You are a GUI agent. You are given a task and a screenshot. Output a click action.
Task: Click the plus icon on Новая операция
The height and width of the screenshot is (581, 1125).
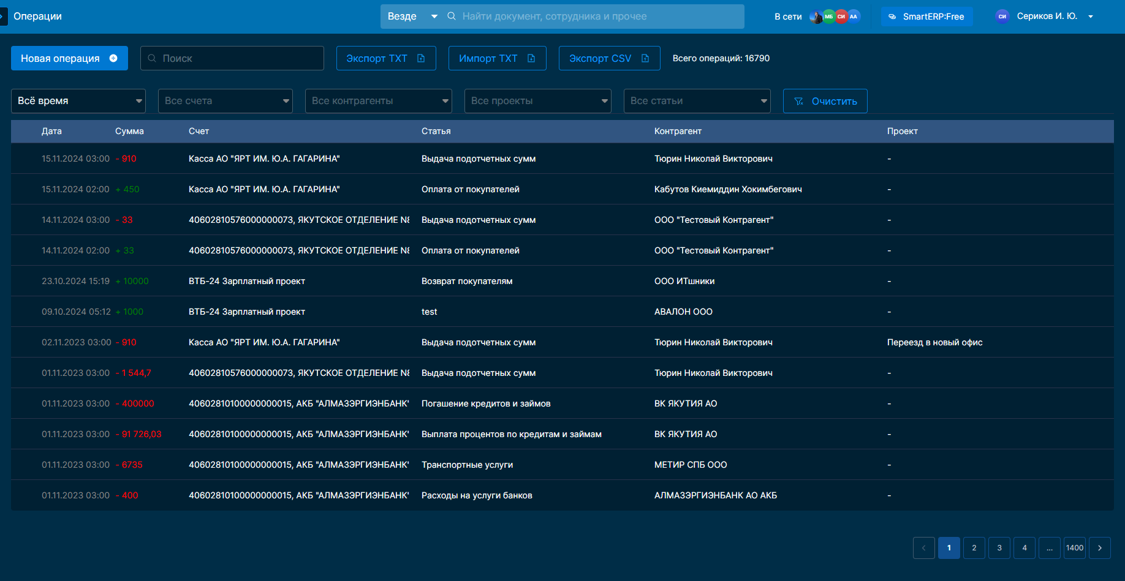pyautogui.click(x=113, y=58)
